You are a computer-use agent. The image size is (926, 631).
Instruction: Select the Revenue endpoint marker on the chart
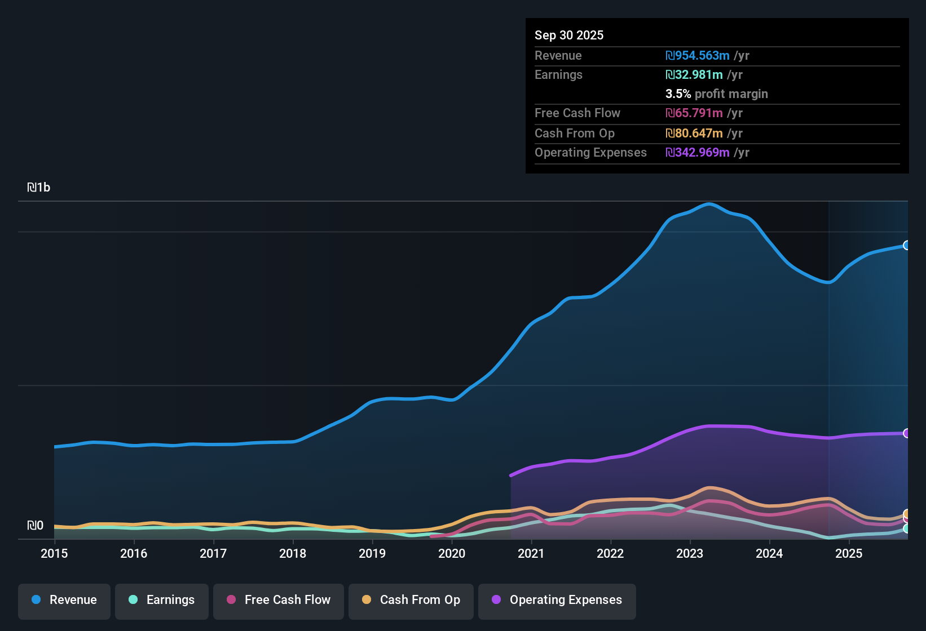(906, 246)
